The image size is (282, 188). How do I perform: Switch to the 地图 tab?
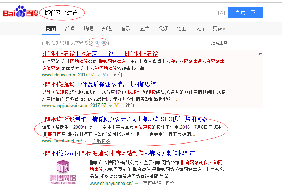(182, 28)
